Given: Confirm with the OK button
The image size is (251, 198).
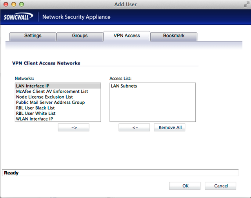Looking at the screenshot, I should 185,186.
